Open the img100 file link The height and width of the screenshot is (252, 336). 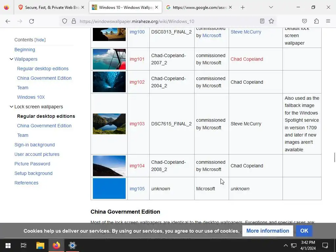pos(137,32)
